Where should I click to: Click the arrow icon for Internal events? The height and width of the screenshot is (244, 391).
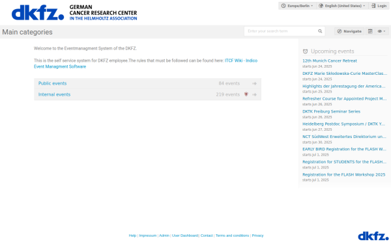tap(254, 94)
